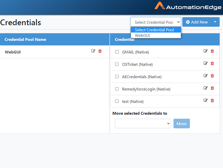Delete the WebGUI credential pool
Screen dimensions: 223x168
pyautogui.click(x=100, y=51)
